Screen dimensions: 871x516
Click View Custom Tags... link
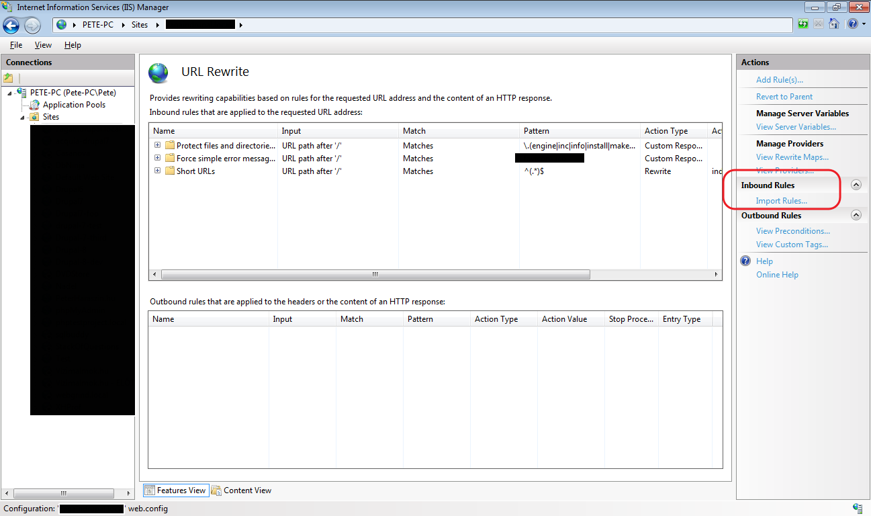point(792,245)
